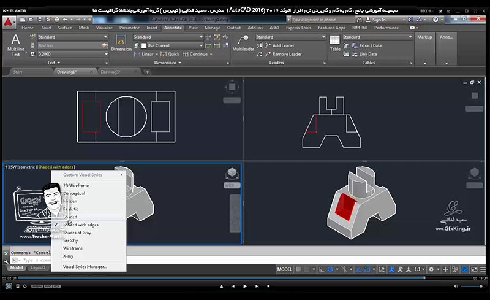
Task: Toggle hardware acceleration blue circle icon
Action: [x=465, y=269]
